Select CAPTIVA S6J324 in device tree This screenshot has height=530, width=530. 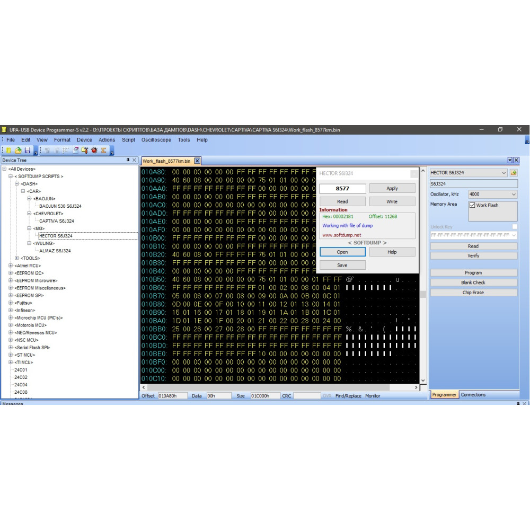(x=57, y=221)
